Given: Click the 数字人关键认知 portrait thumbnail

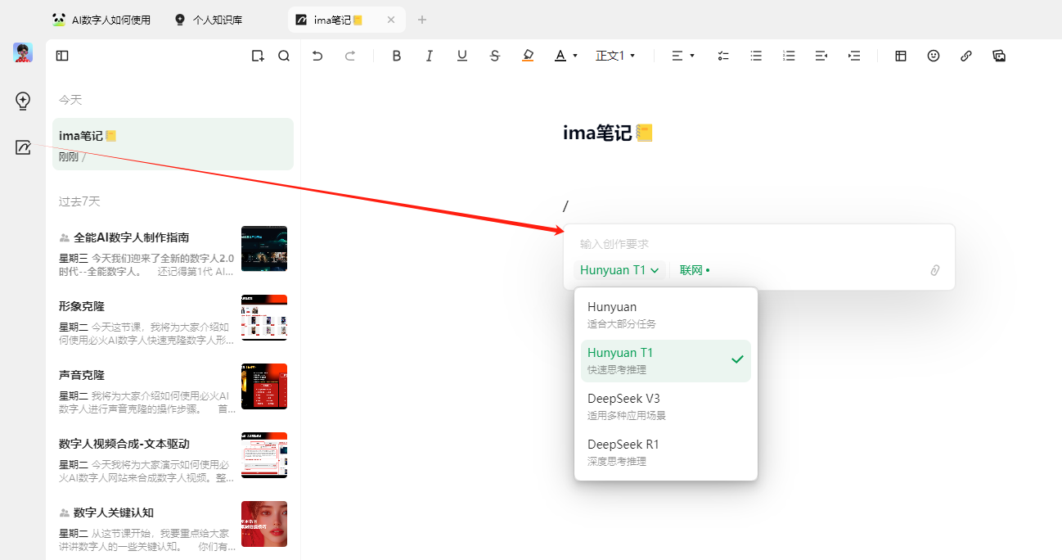Looking at the screenshot, I should (264, 524).
